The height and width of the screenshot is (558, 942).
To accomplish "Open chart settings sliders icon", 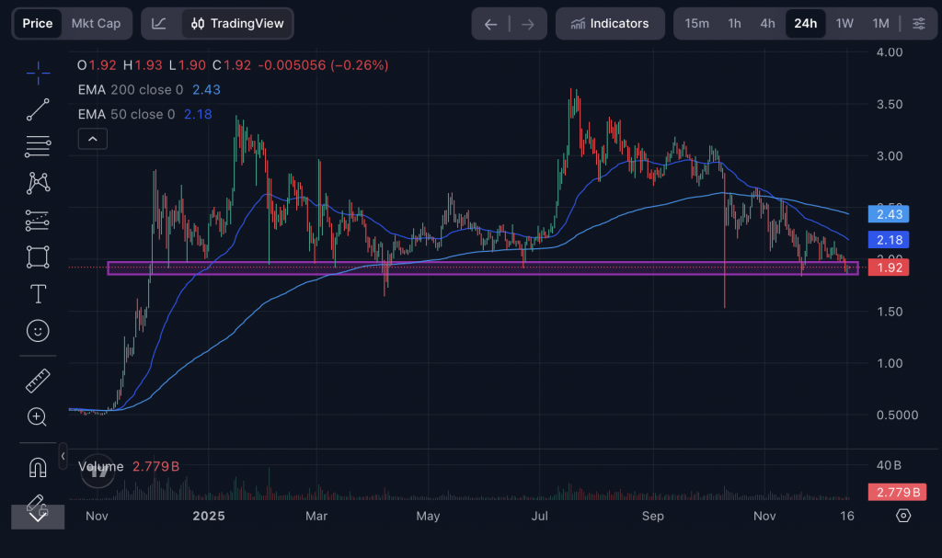I will 918,24.
